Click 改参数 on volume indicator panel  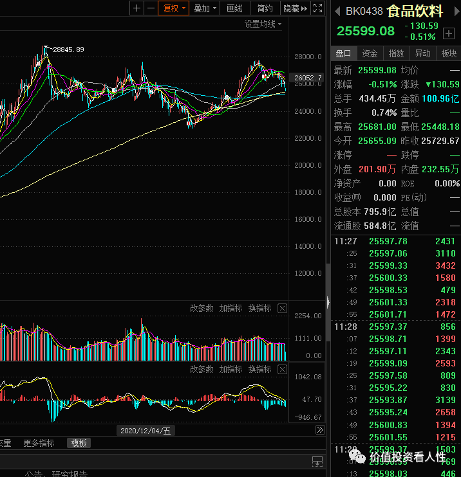point(202,308)
